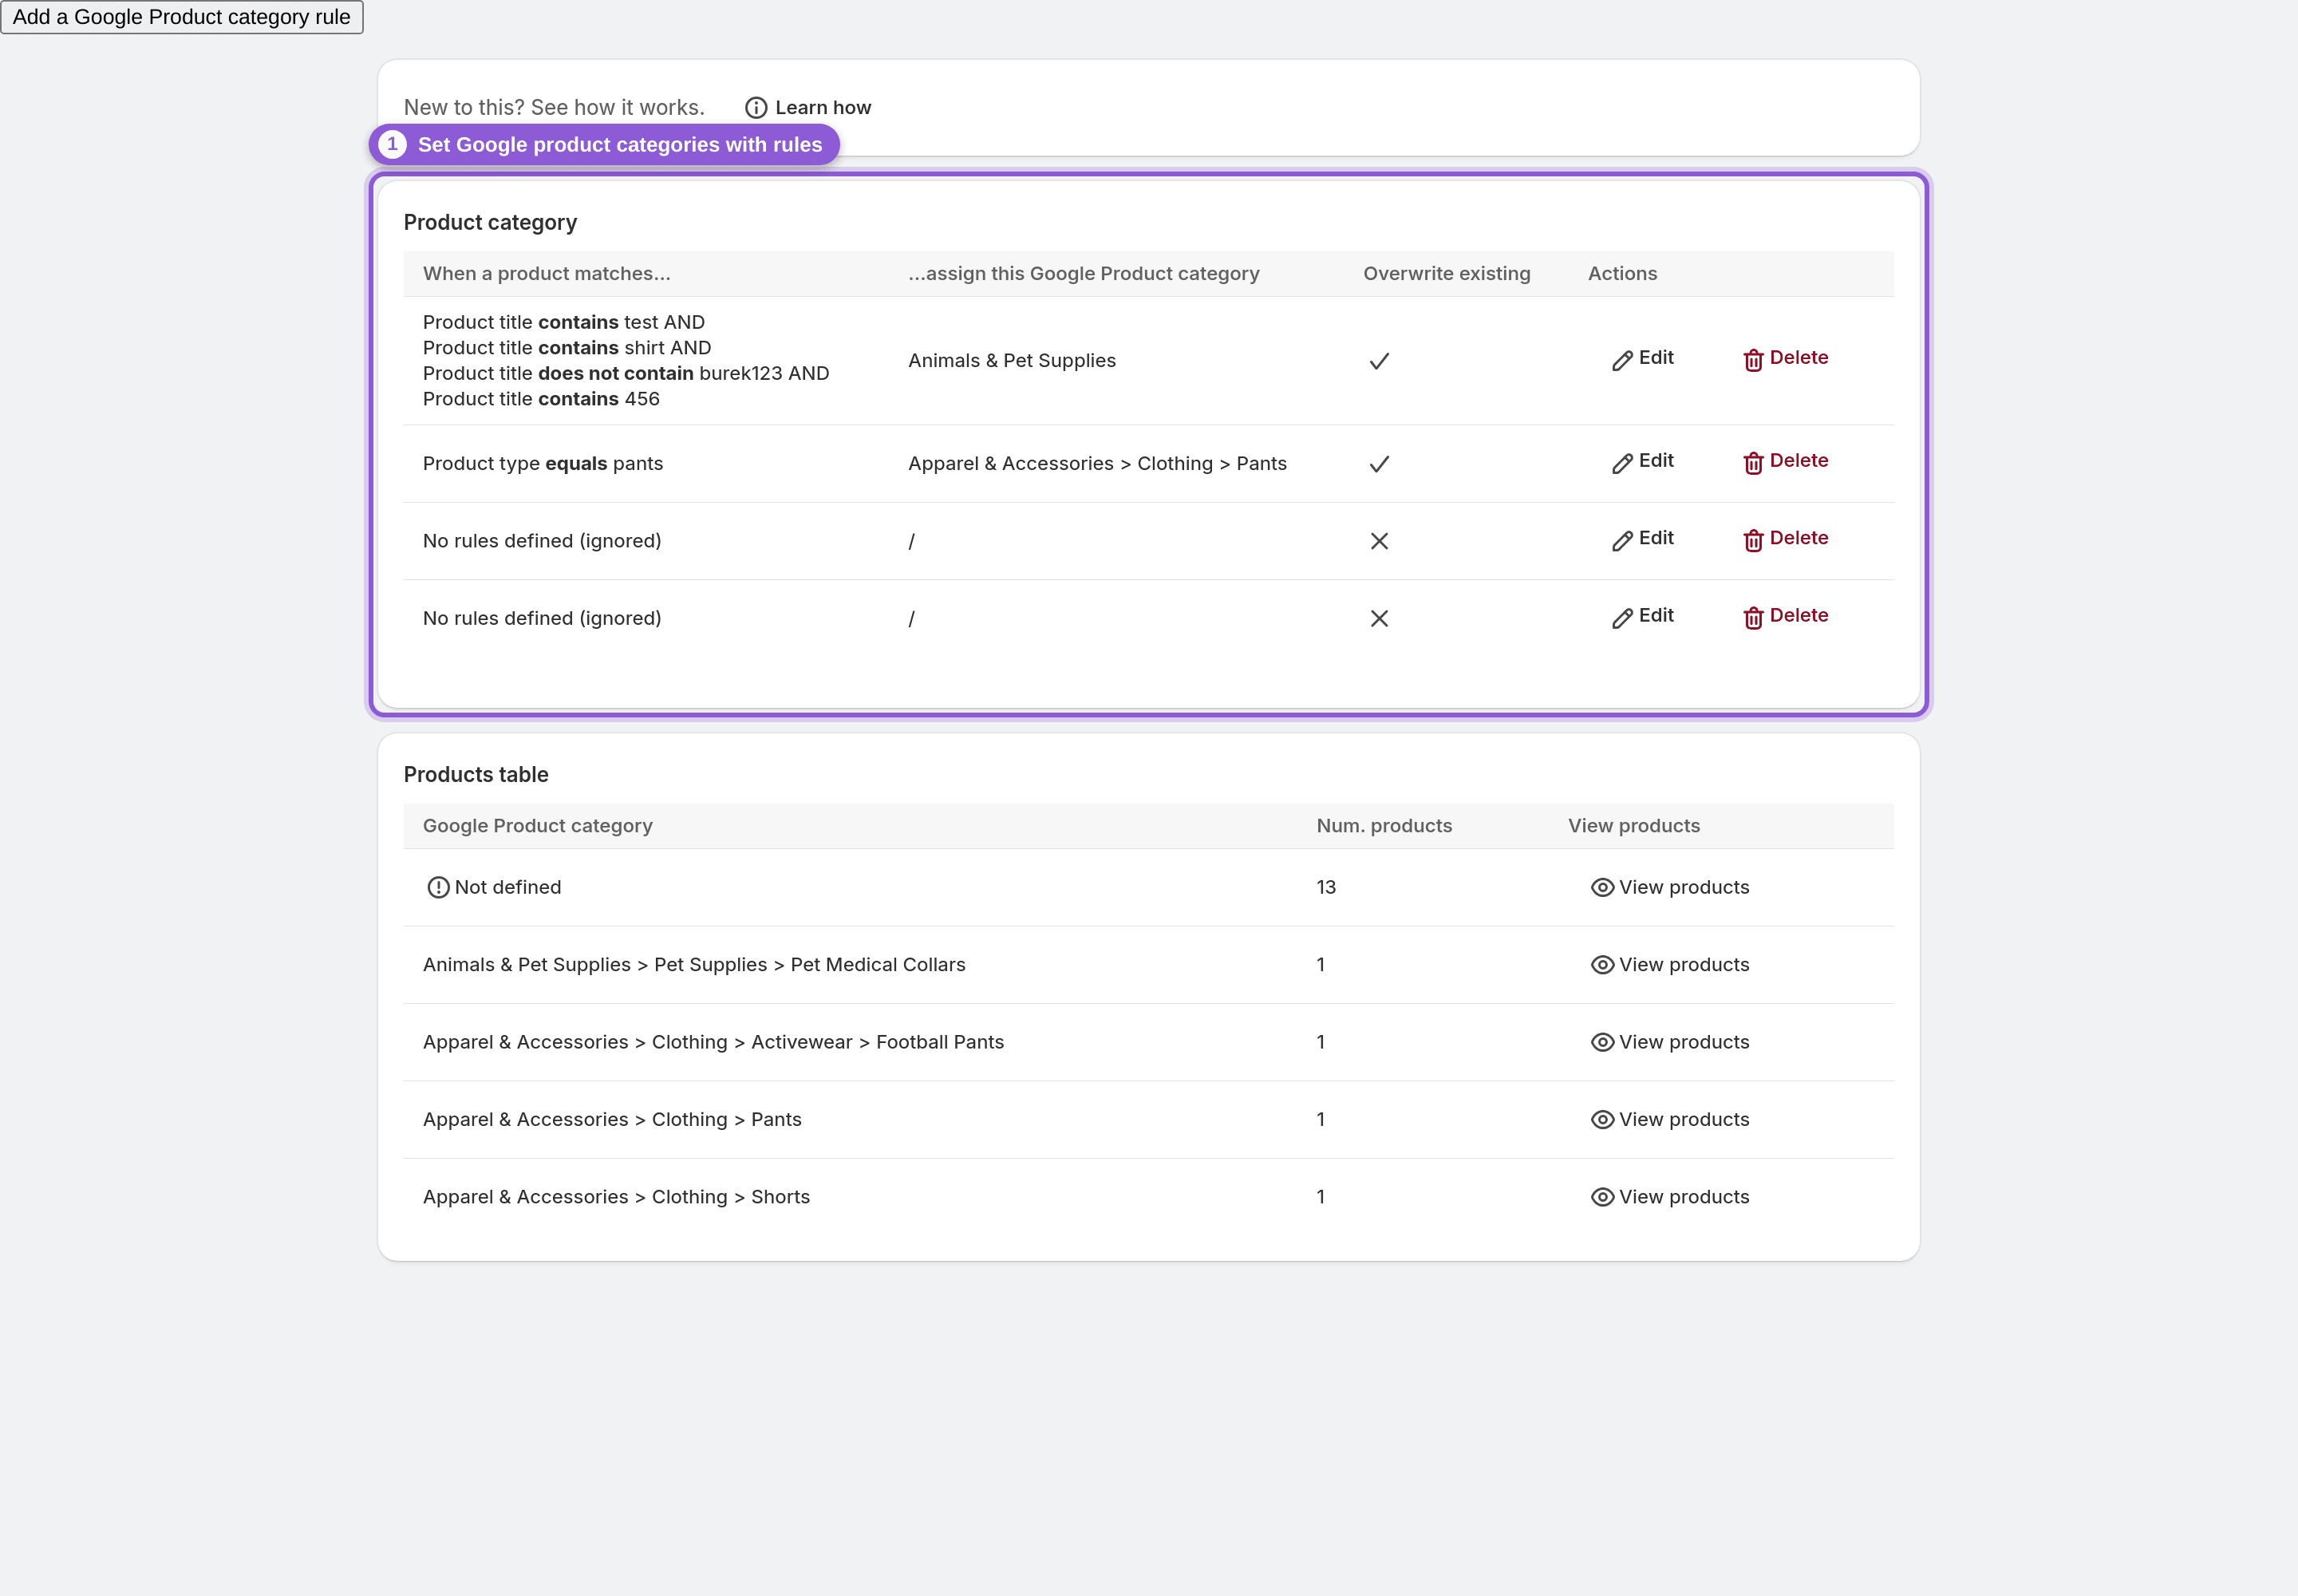Click the Product category heading
This screenshot has width=2298, height=1596.
coord(490,222)
